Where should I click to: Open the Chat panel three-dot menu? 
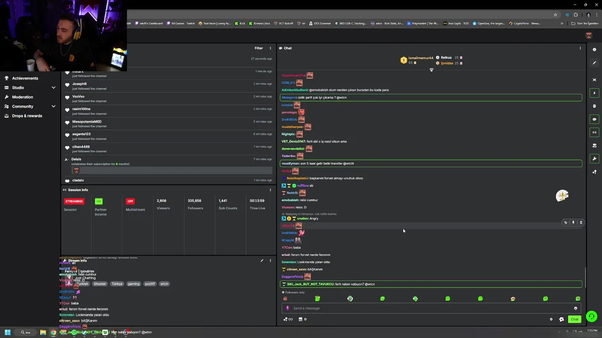point(580,48)
